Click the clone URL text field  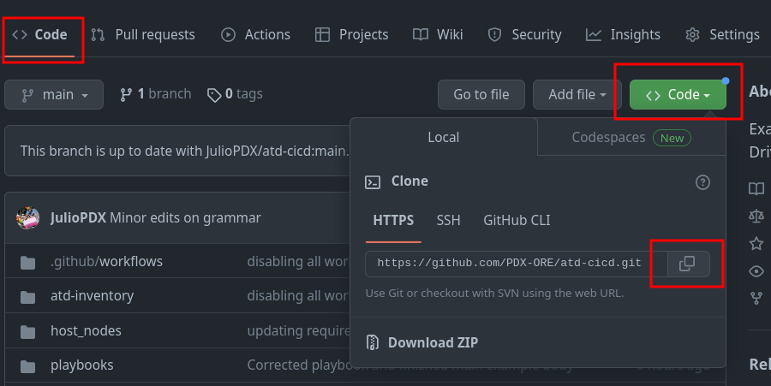517,264
